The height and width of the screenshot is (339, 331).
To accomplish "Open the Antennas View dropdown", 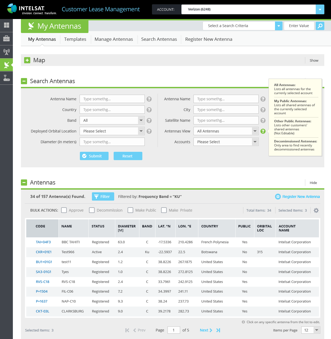I will pyautogui.click(x=255, y=131).
